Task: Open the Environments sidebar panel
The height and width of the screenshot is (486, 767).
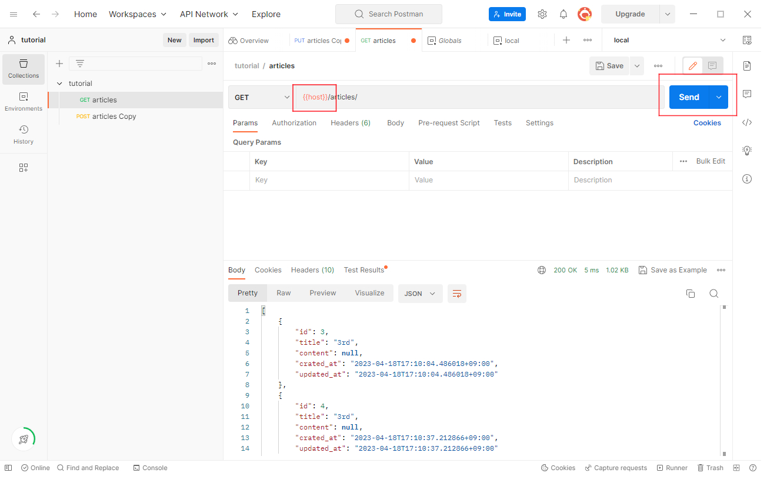Action: click(x=24, y=102)
